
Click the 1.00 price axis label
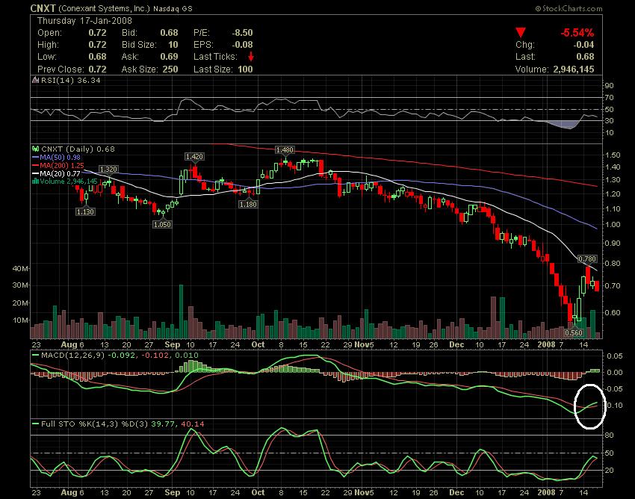(612, 224)
